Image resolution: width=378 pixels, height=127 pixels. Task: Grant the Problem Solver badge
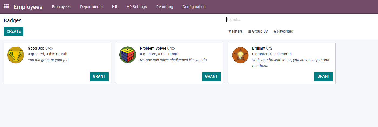(x=211, y=76)
